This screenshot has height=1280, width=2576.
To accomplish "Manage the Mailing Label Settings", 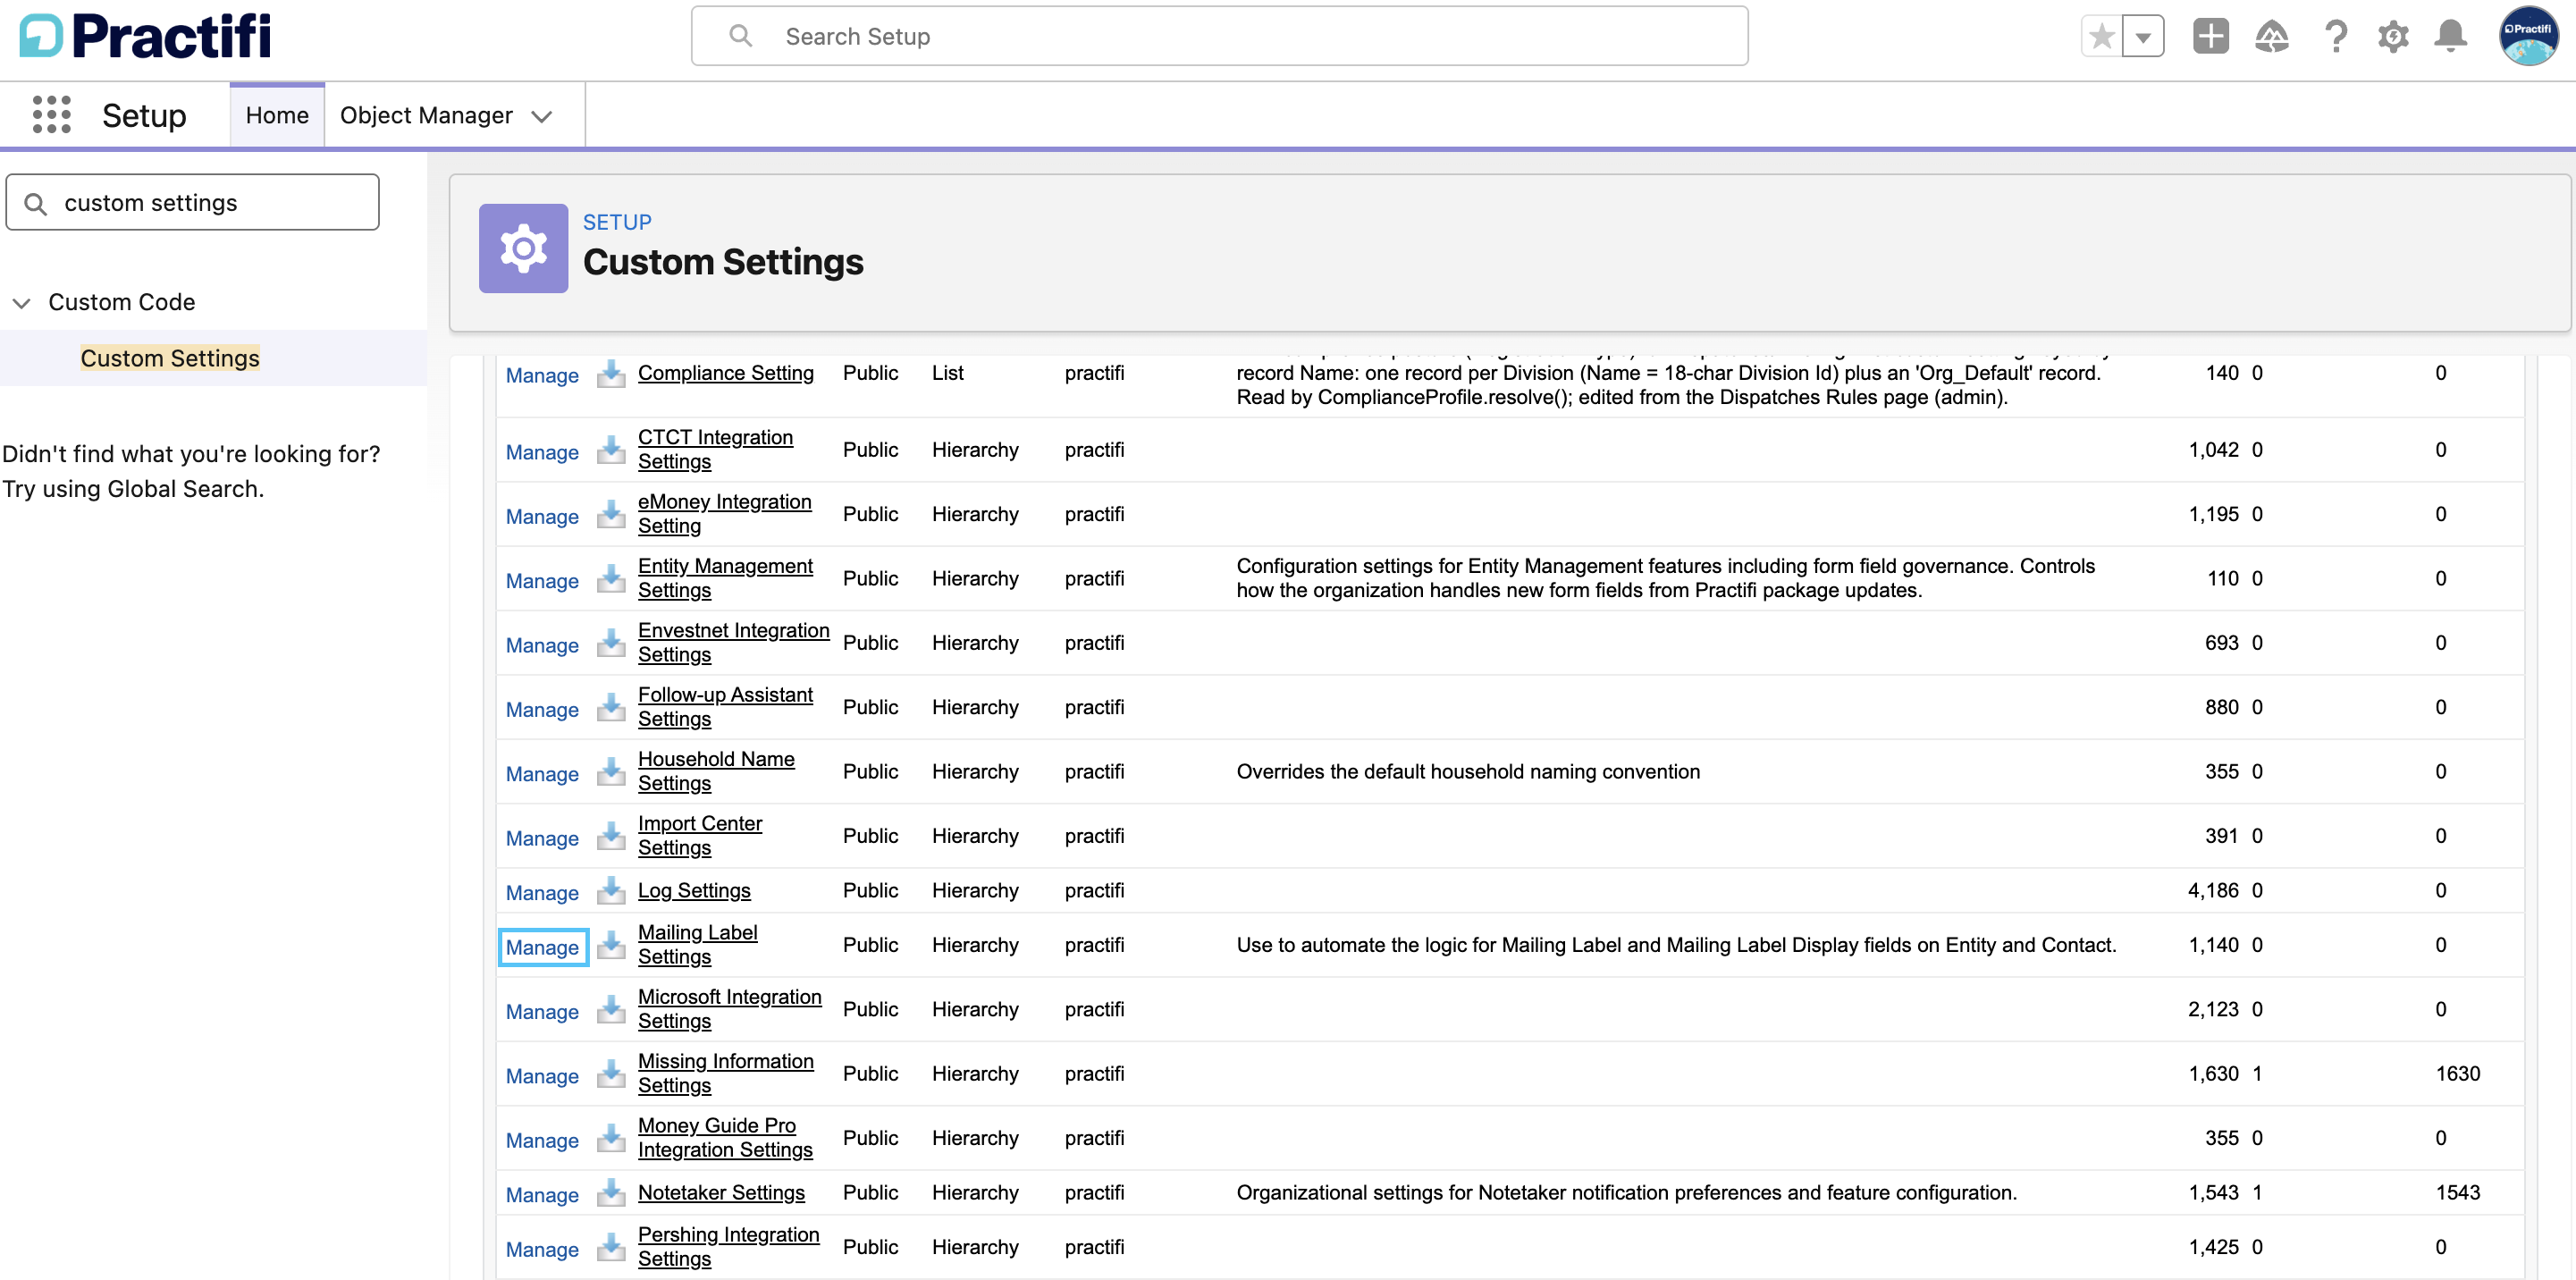I will (x=542, y=947).
